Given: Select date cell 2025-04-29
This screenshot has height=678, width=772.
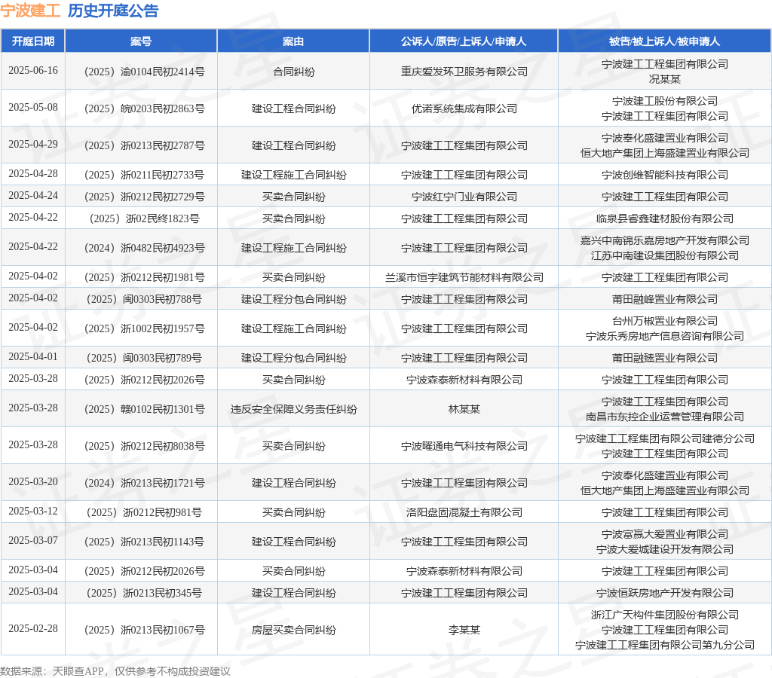Looking at the screenshot, I should pos(33,144).
